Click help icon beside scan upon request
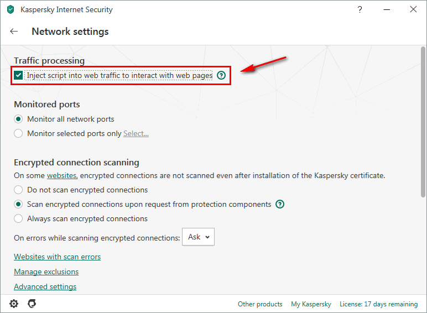This screenshot has width=427, height=313. [280, 204]
